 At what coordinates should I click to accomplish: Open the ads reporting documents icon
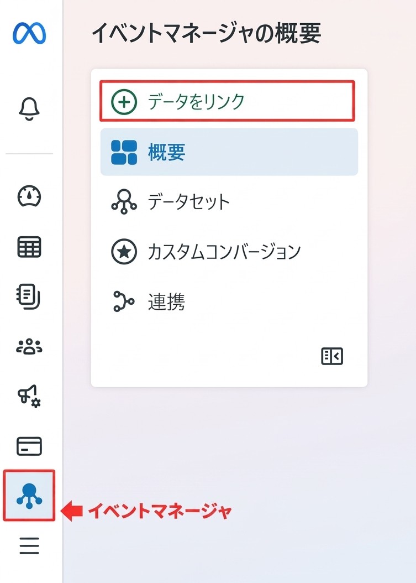click(x=29, y=296)
